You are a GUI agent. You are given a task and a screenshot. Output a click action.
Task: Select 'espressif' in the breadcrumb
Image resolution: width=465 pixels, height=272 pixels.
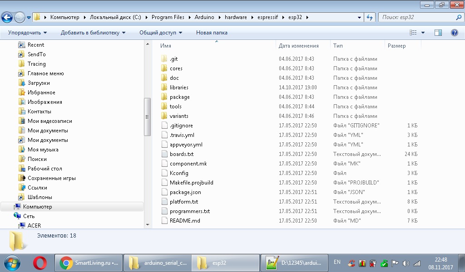[x=268, y=17]
